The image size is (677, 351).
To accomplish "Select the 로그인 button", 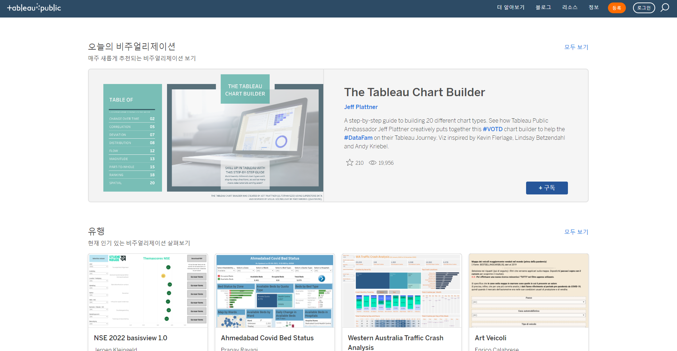I will point(644,8).
